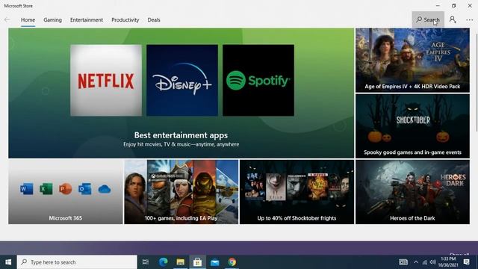Click the Excel icon in Microsoft 365 tile
478x269 pixels.
coord(46,189)
